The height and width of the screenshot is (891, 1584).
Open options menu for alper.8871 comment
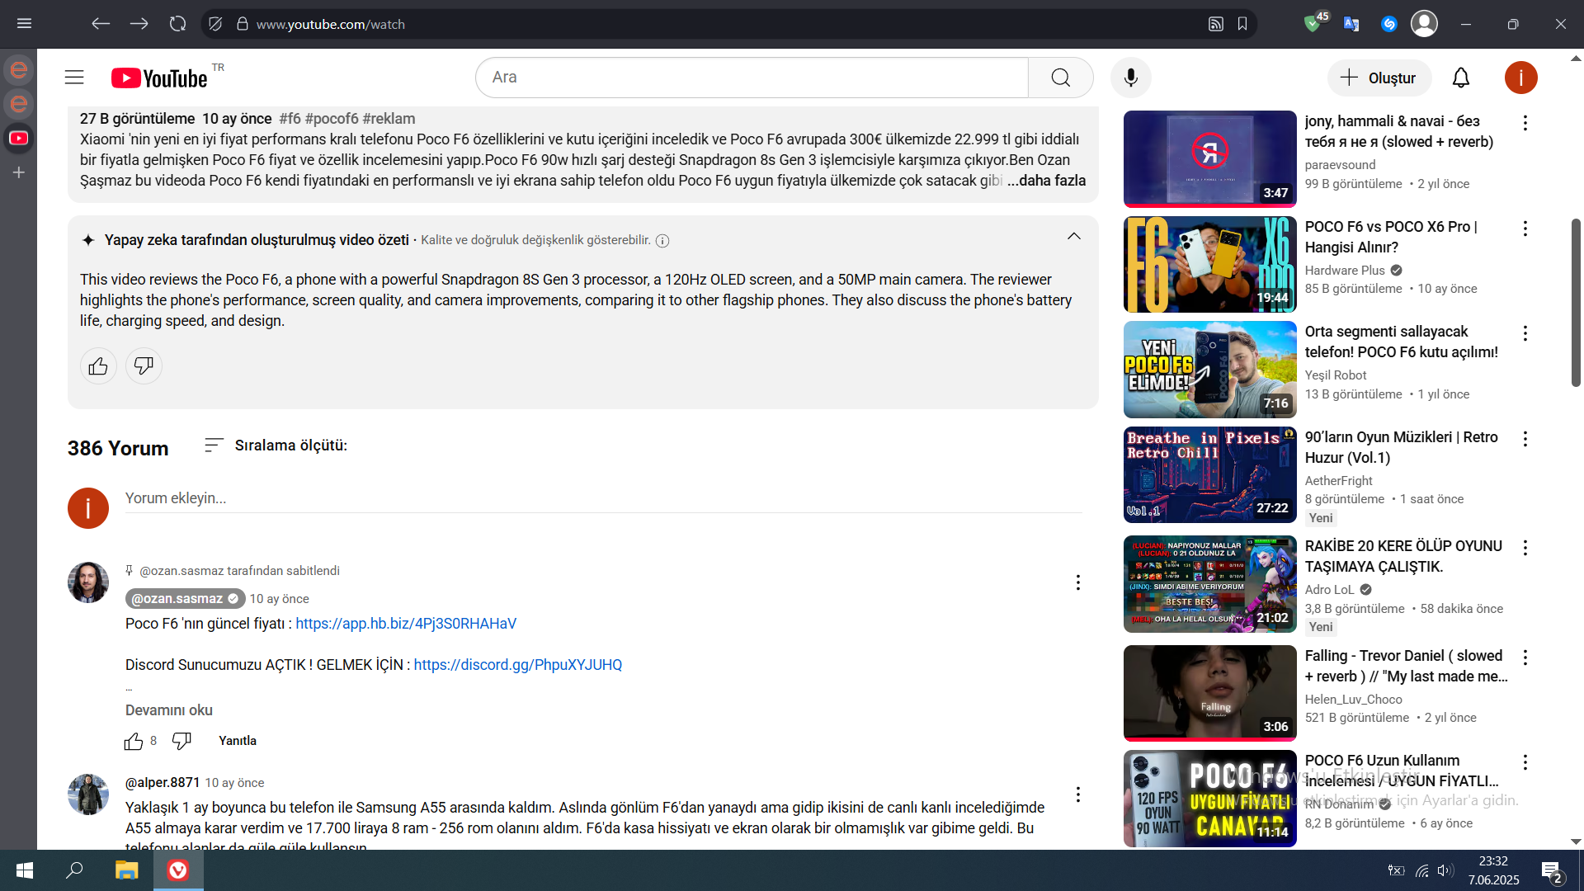point(1077,794)
